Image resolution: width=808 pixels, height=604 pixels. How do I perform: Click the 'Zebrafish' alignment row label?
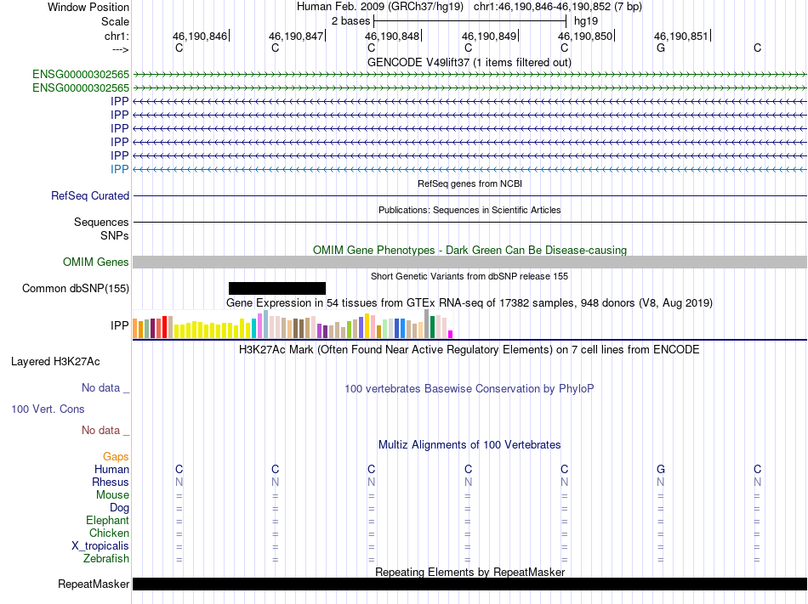106,558
